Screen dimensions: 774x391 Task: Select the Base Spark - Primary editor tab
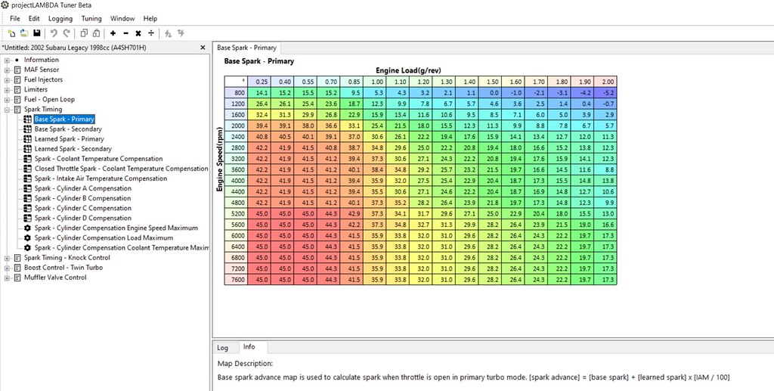pos(247,48)
